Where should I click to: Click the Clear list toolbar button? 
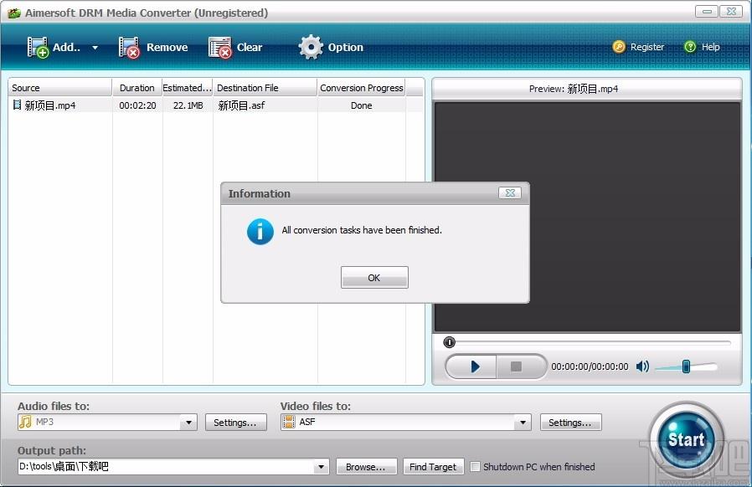coord(235,47)
